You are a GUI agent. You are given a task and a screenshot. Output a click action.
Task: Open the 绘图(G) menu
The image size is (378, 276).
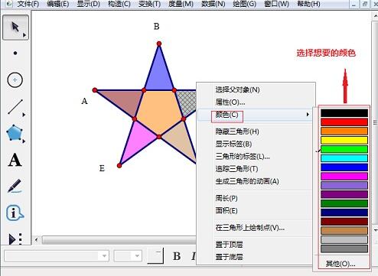pyautogui.click(x=244, y=4)
